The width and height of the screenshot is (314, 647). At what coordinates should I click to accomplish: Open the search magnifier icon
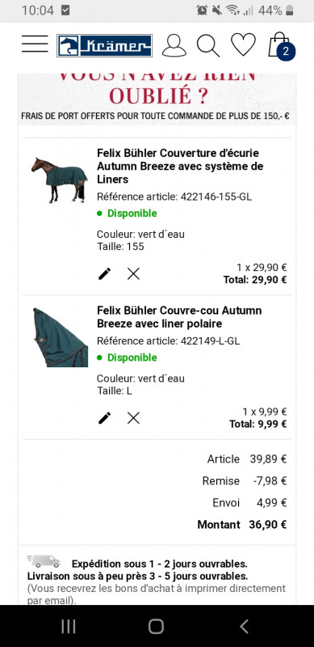click(208, 45)
